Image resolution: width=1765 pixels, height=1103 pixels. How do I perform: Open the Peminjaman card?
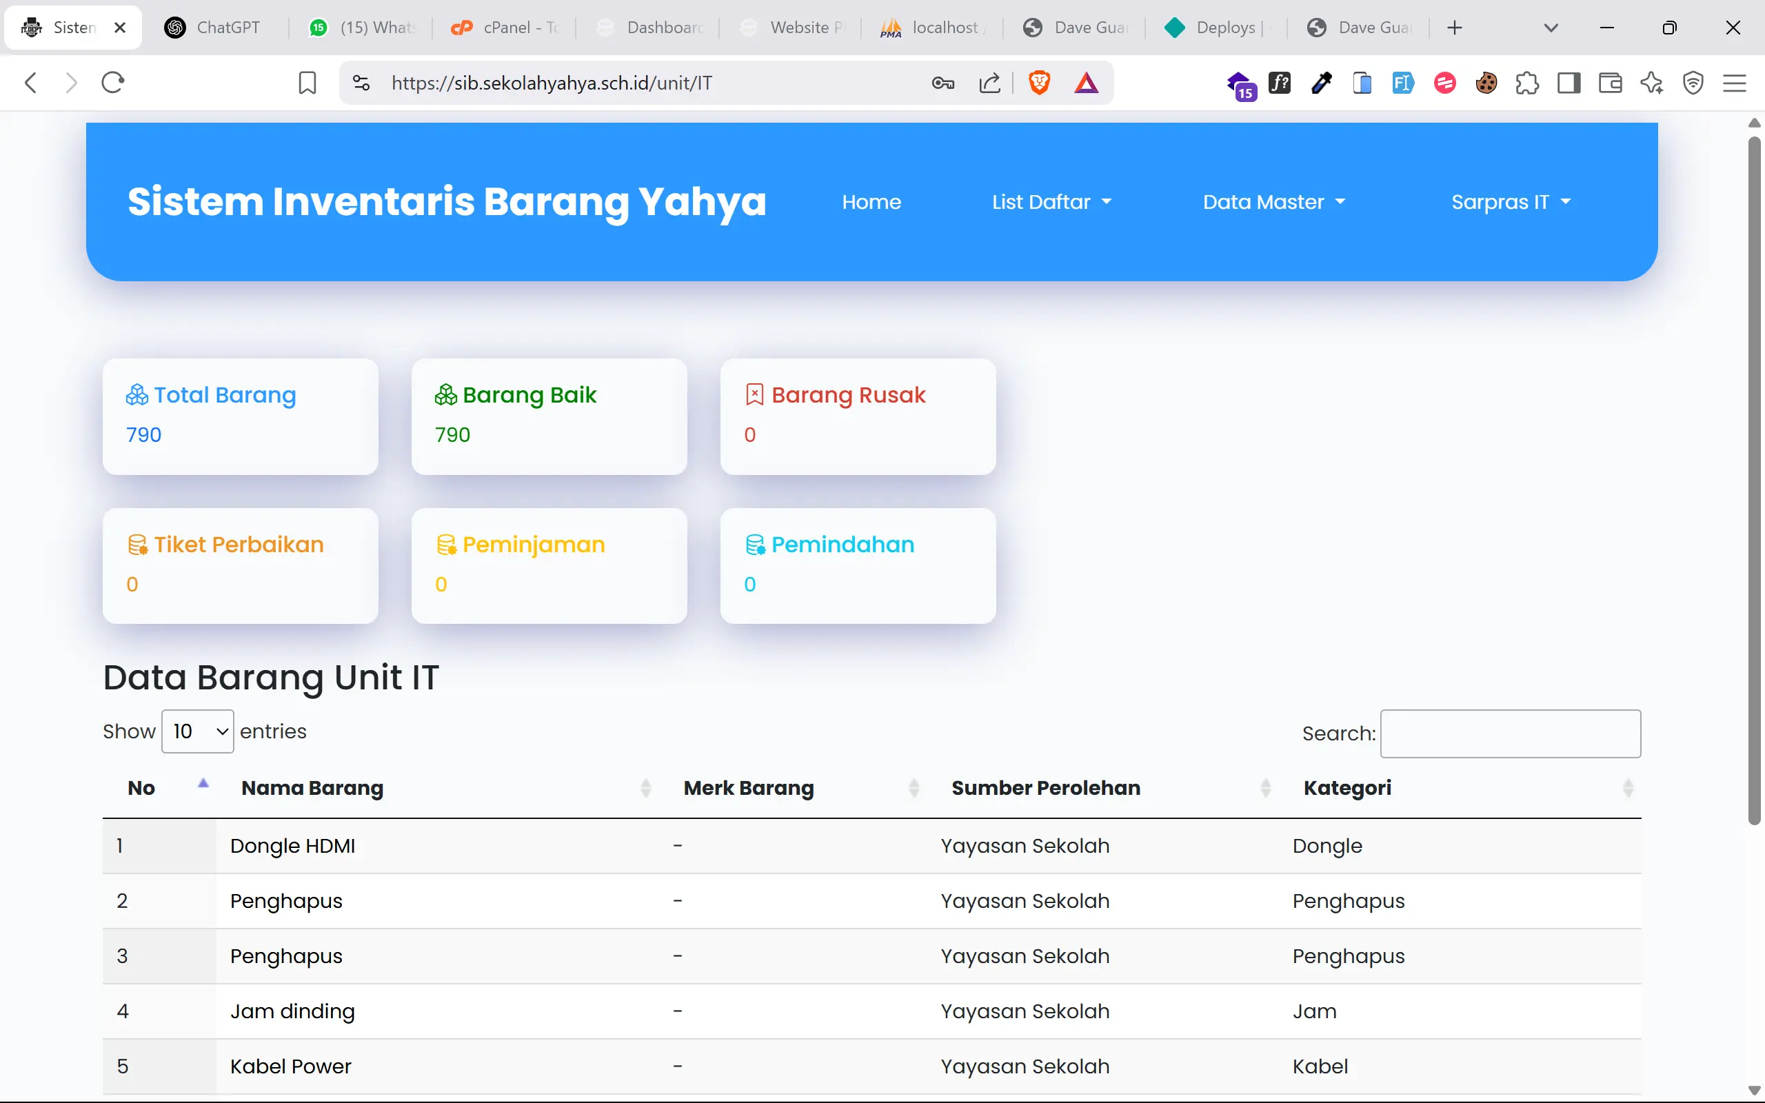(x=549, y=566)
